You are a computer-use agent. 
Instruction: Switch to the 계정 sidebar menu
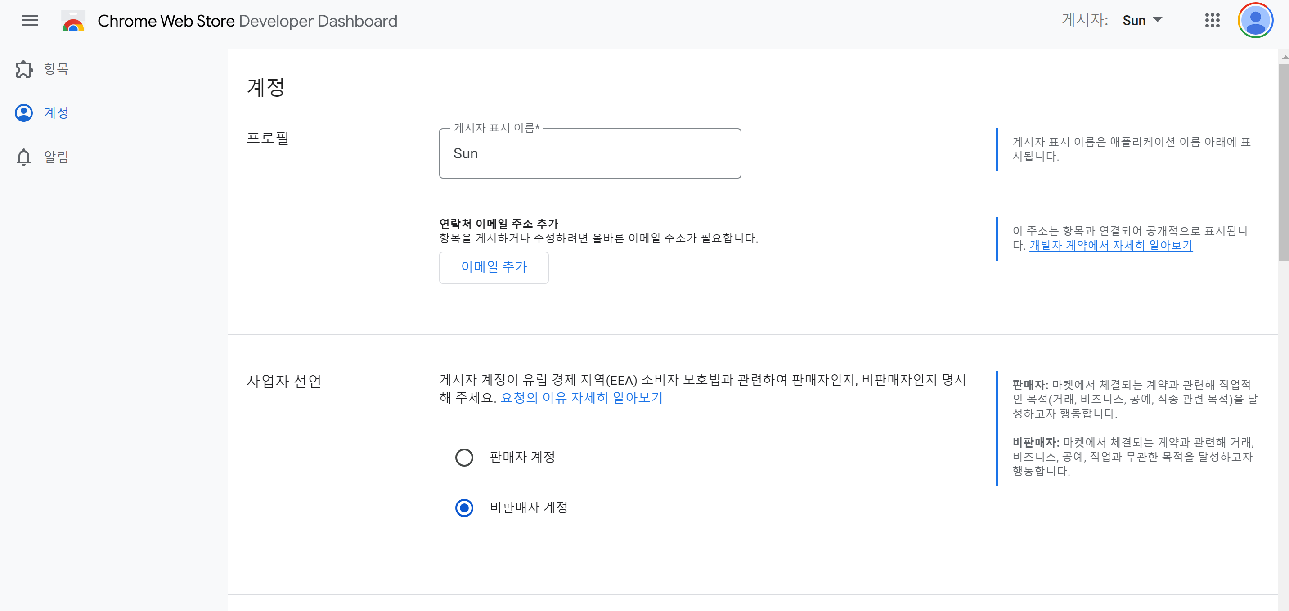pyautogui.click(x=56, y=113)
